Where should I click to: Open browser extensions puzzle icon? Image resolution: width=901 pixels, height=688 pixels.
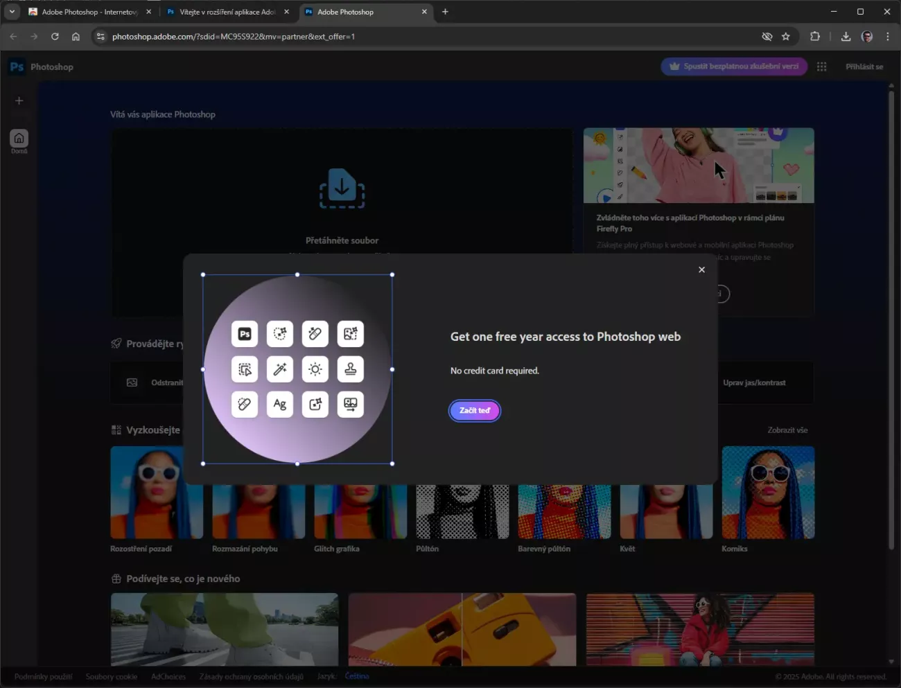815,37
